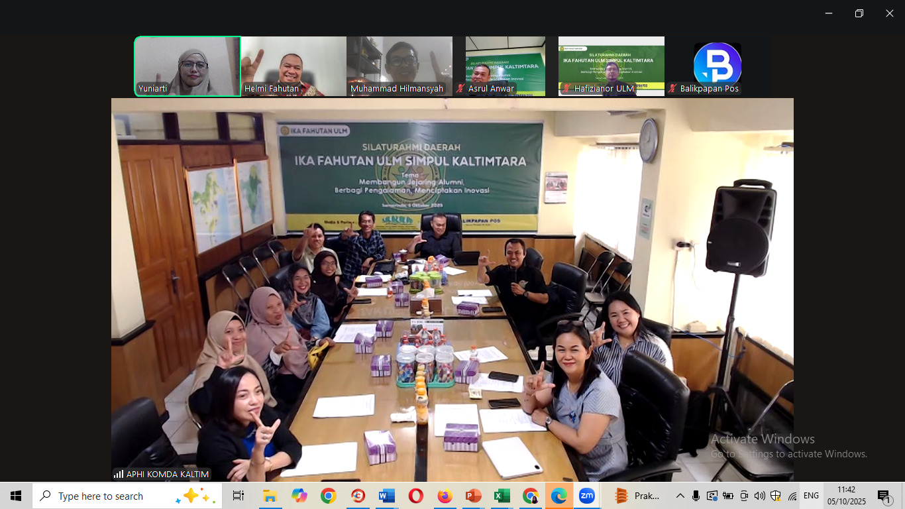The height and width of the screenshot is (509, 905).
Task: Select Yuniarti's video thumbnail
Action: point(187,66)
